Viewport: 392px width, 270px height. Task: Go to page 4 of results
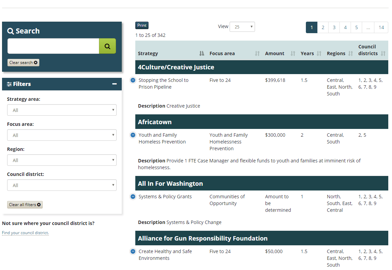345,27
